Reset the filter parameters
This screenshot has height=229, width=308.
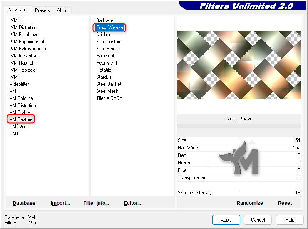point(285,203)
